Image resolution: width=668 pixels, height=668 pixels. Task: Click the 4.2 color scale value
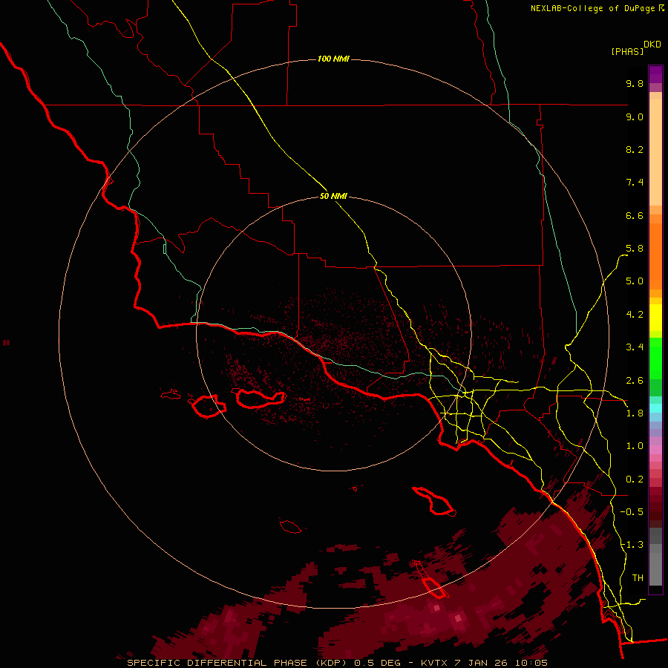[x=635, y=315]
